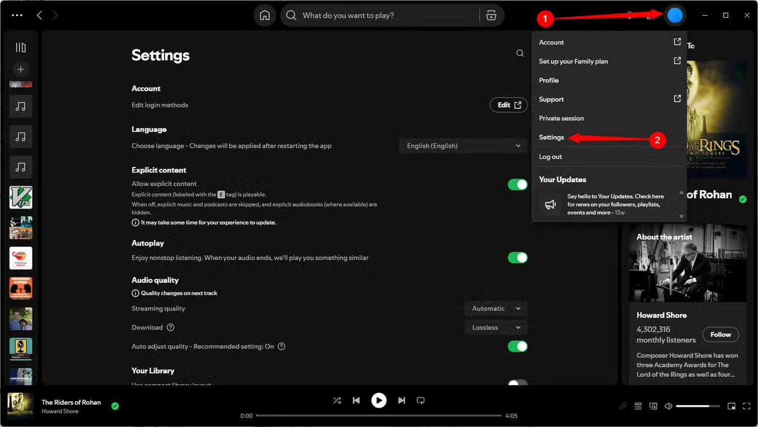Click updates scrollbar down arrow
Viewport: 758px width, 427px height.
681,217
